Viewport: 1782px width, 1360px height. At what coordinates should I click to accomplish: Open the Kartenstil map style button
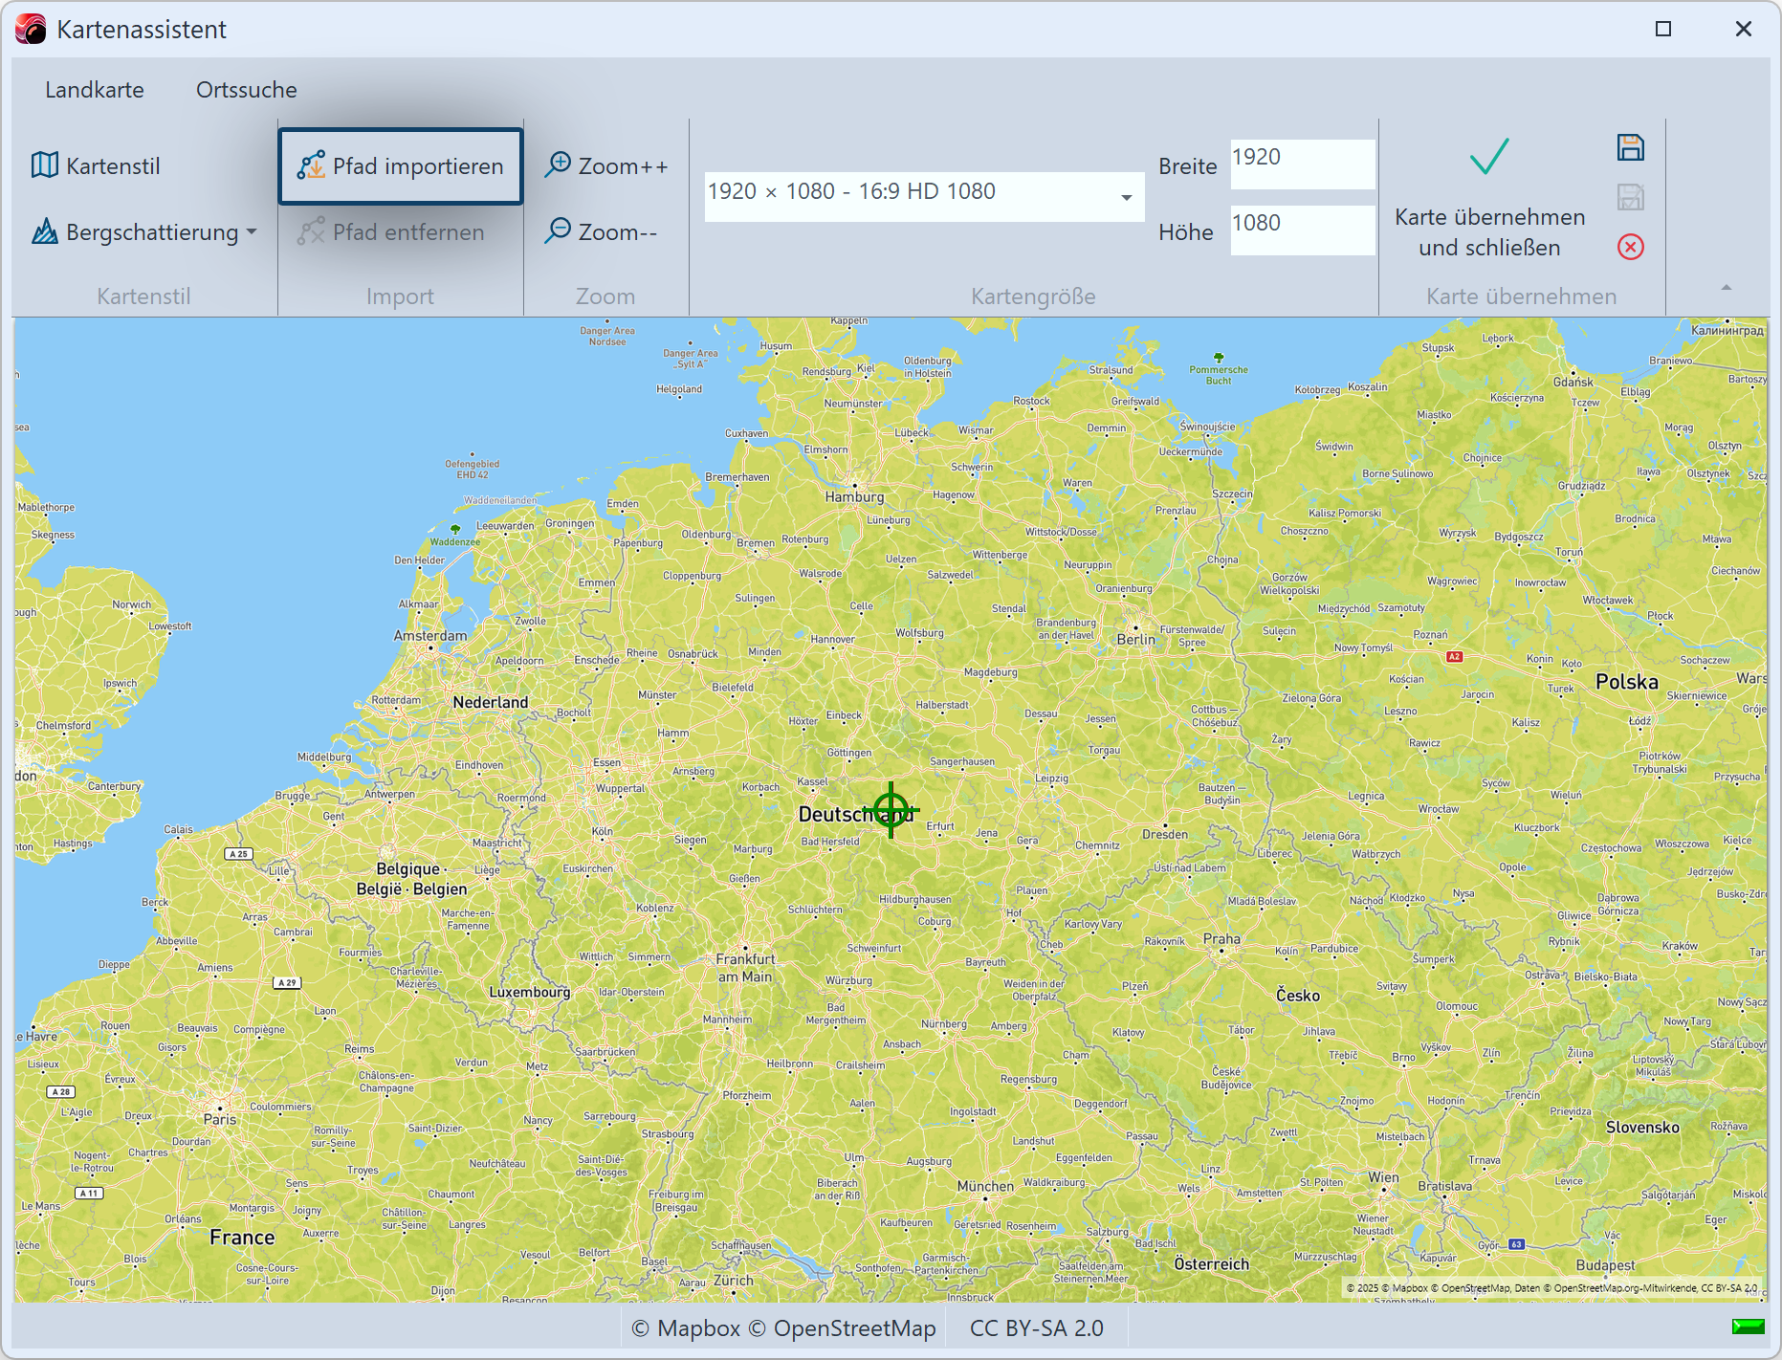(x=96, y=166)
